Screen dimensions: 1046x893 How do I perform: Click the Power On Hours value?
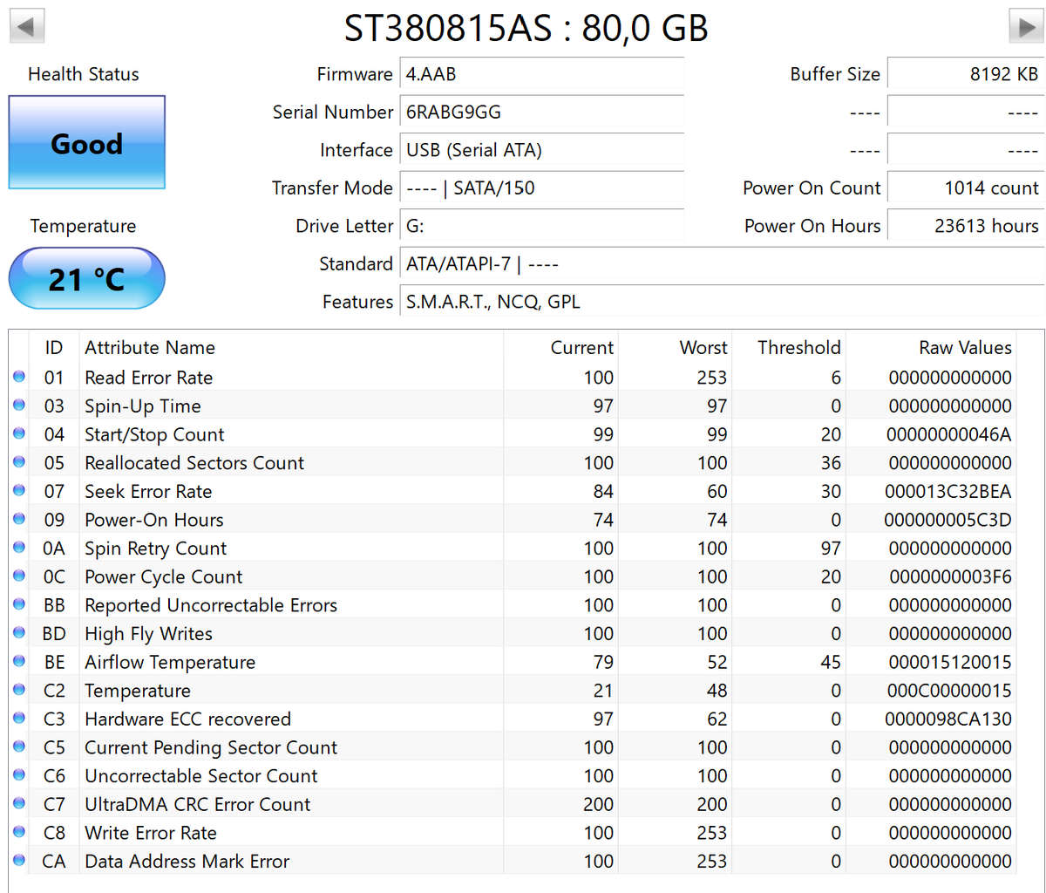(x=988, y=225)
